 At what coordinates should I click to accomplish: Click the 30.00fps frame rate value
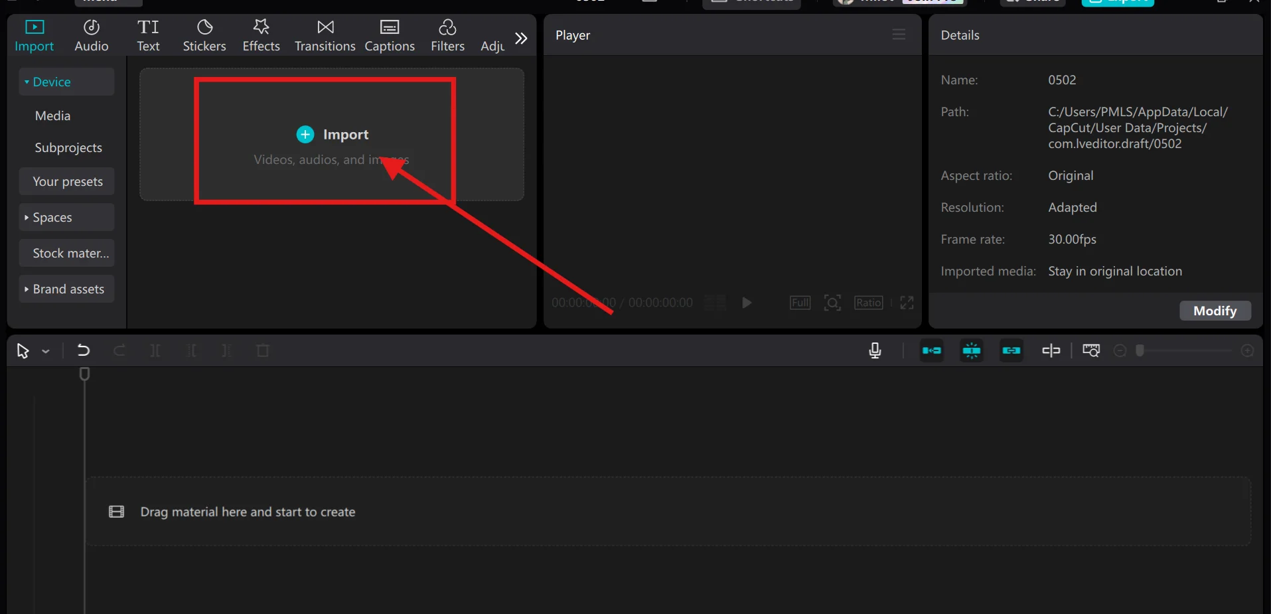pyautogui.click(x=1072, y=239)
